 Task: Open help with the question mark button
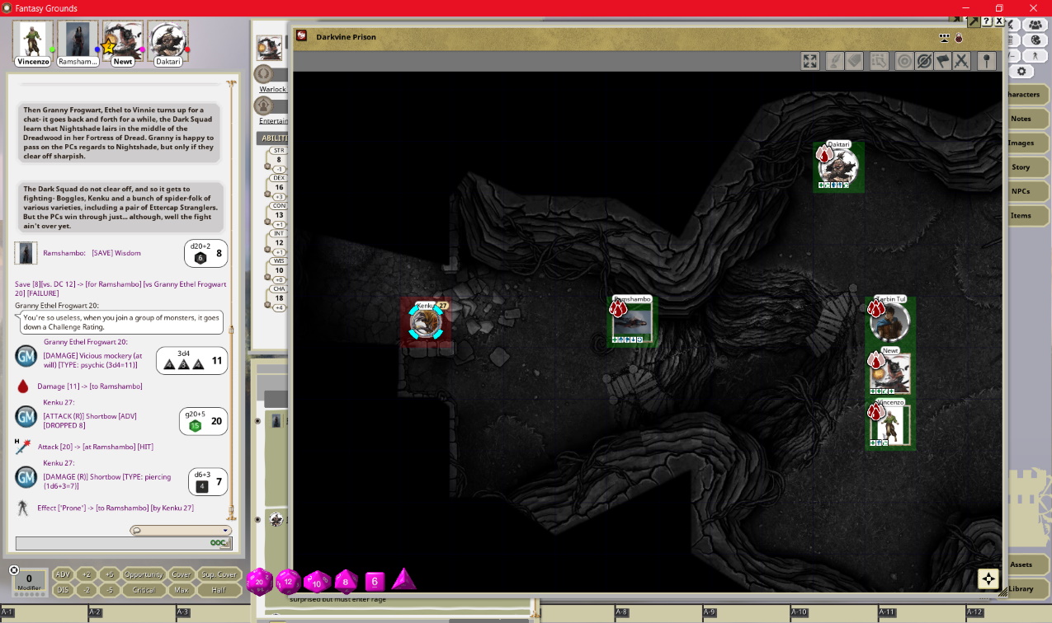(x=987, y=21)
